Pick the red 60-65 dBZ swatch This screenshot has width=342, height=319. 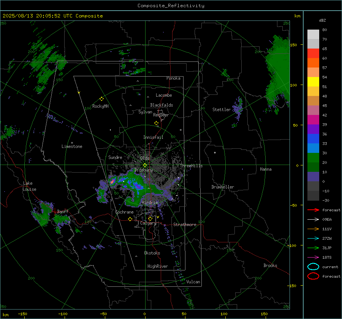coord(313,53)
